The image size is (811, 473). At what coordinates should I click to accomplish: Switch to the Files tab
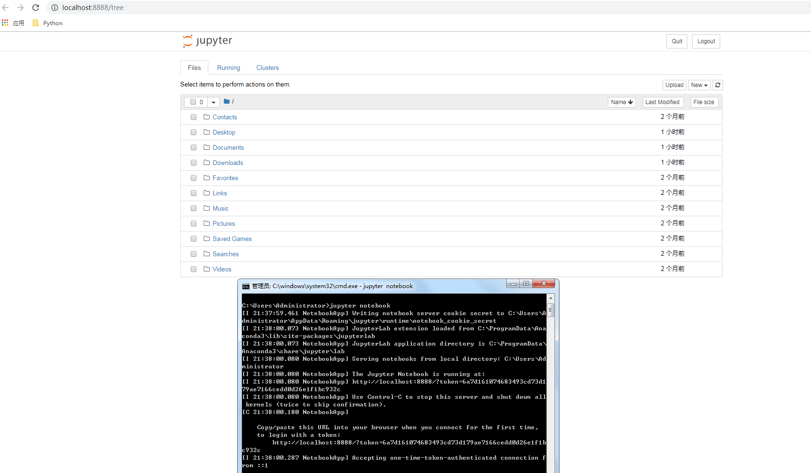point(194,68)
